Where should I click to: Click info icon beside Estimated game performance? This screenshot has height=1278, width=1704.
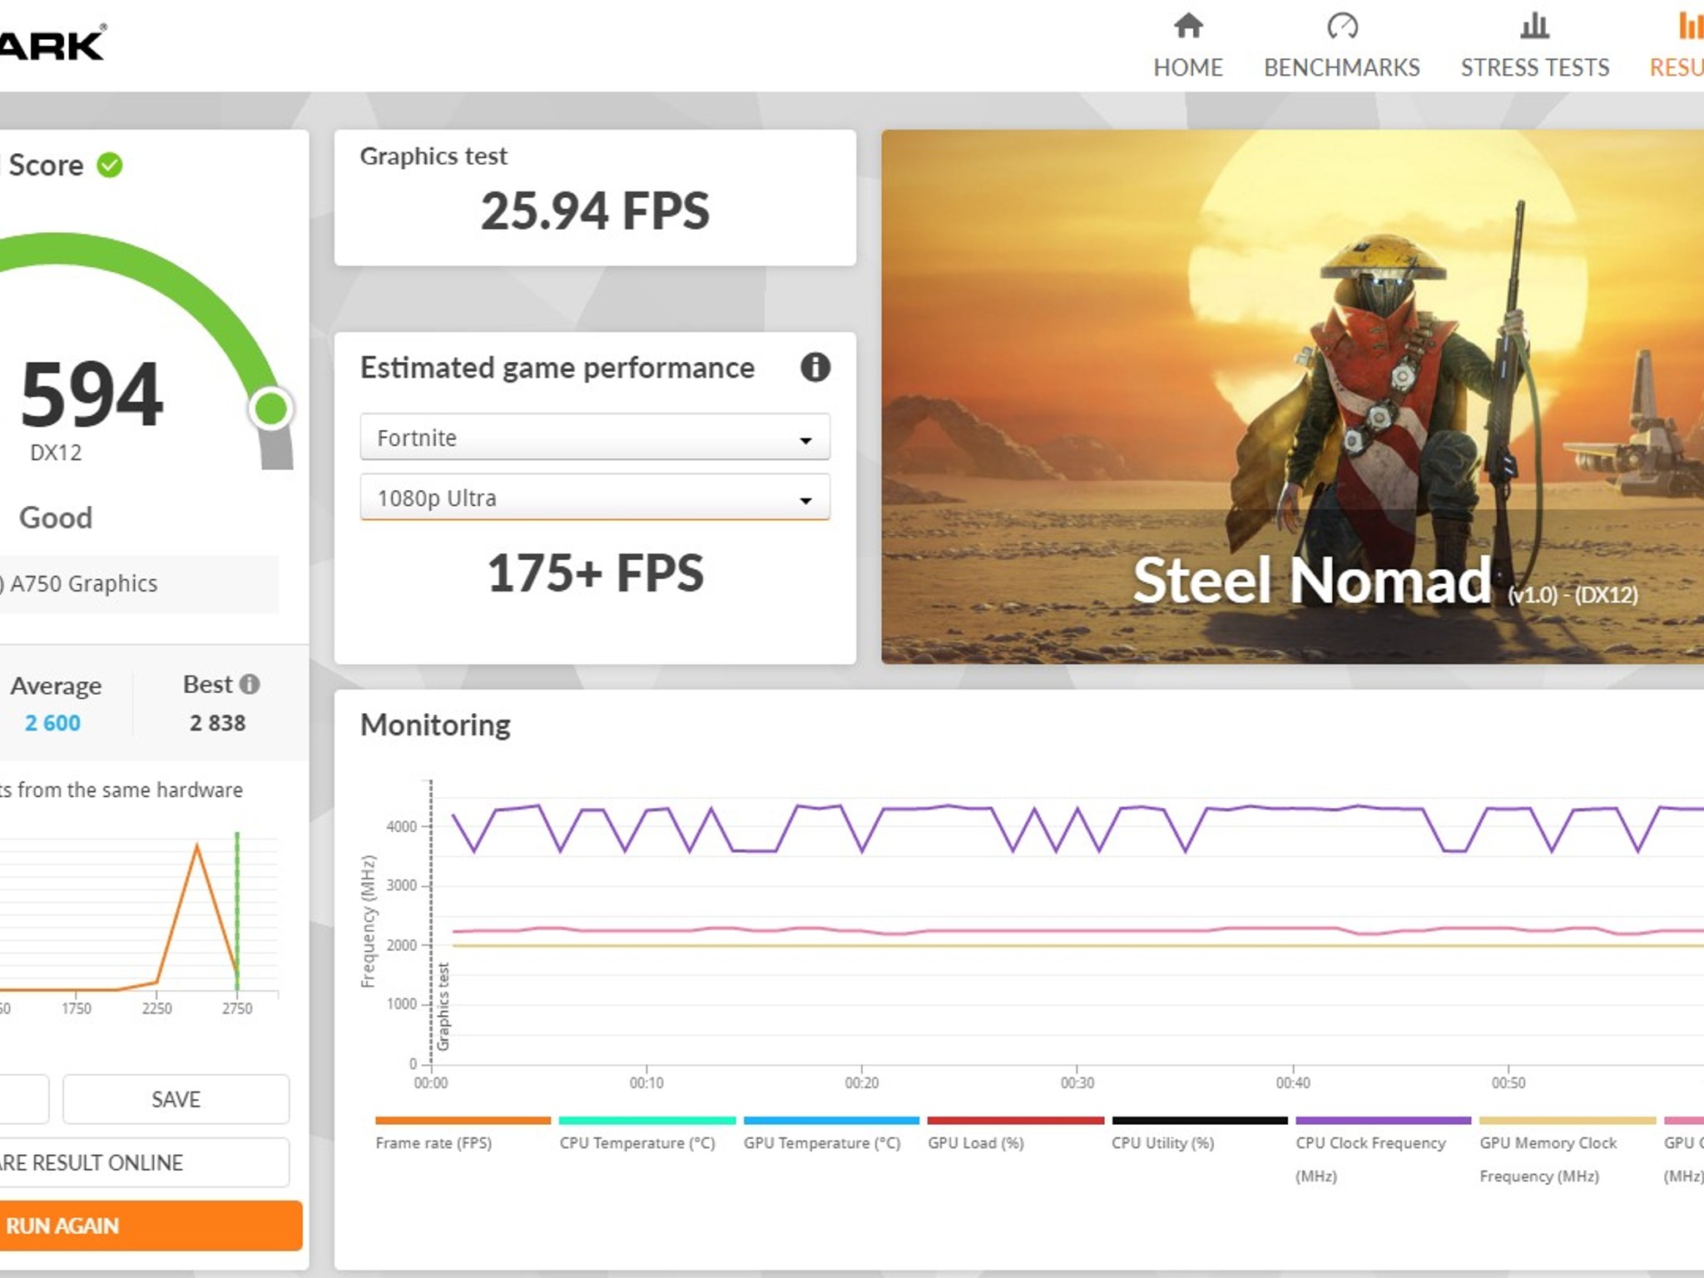[x=815, y=367]
